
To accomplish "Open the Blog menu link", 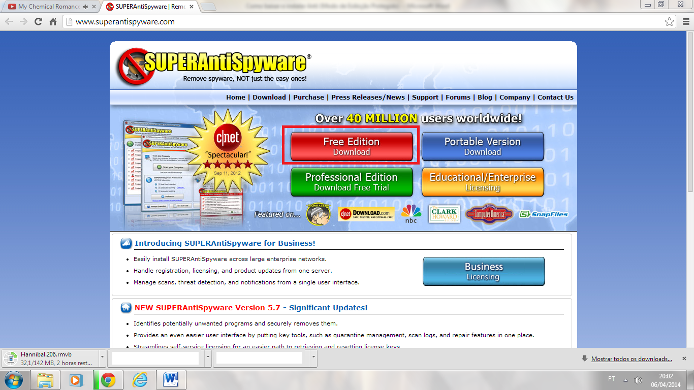I will pos(485,97).
